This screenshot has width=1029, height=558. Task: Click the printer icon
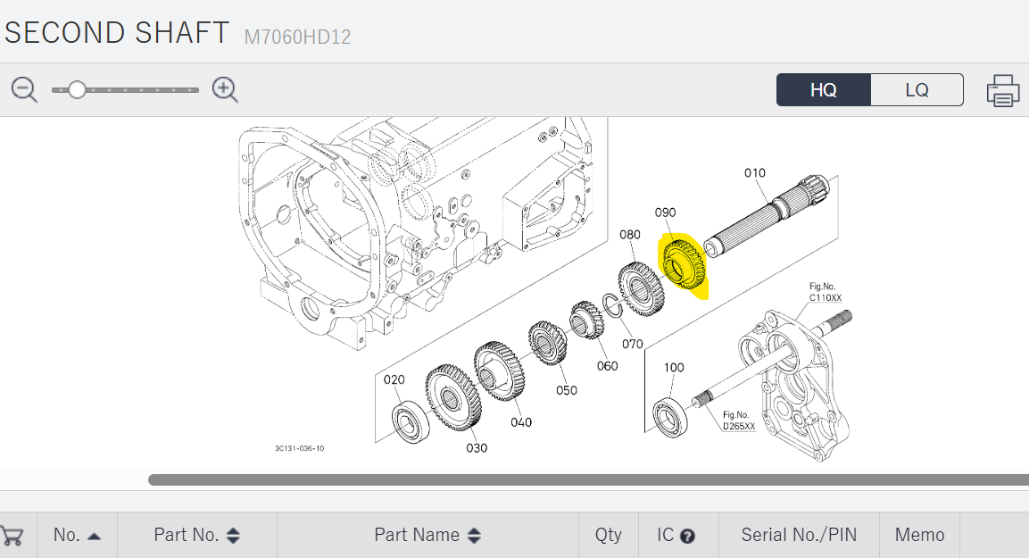[x=1003, y=91]
